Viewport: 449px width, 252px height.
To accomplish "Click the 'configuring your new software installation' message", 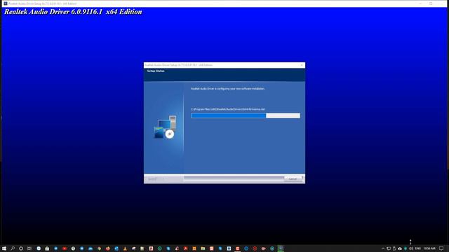I will point(228,89).
